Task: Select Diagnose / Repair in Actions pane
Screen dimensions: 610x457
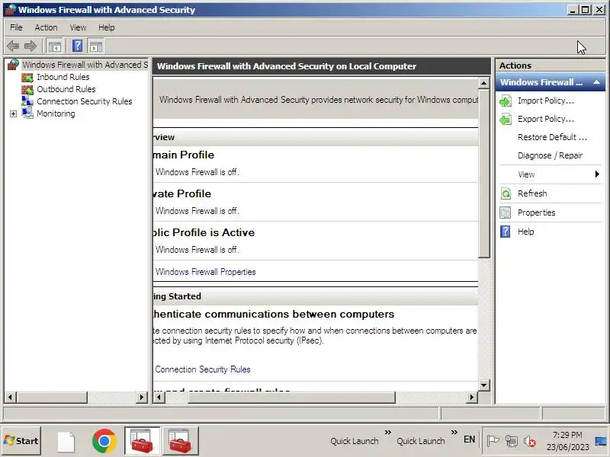Action: coord(550,155)
